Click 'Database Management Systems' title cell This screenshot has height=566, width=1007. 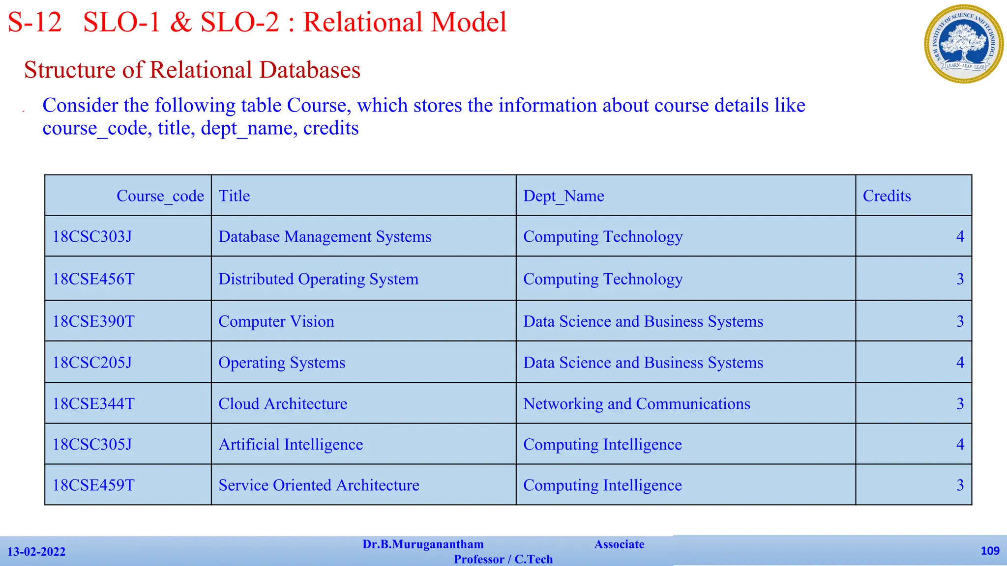[x=364, y=236]
